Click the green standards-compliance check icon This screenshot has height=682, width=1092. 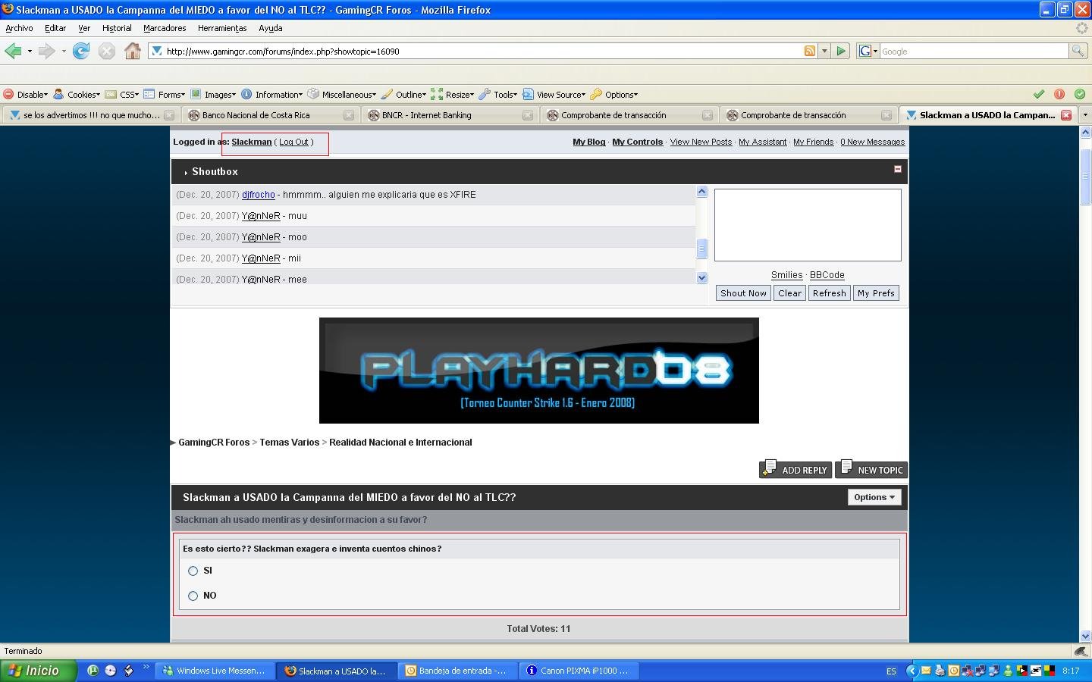coord(1039,94)
